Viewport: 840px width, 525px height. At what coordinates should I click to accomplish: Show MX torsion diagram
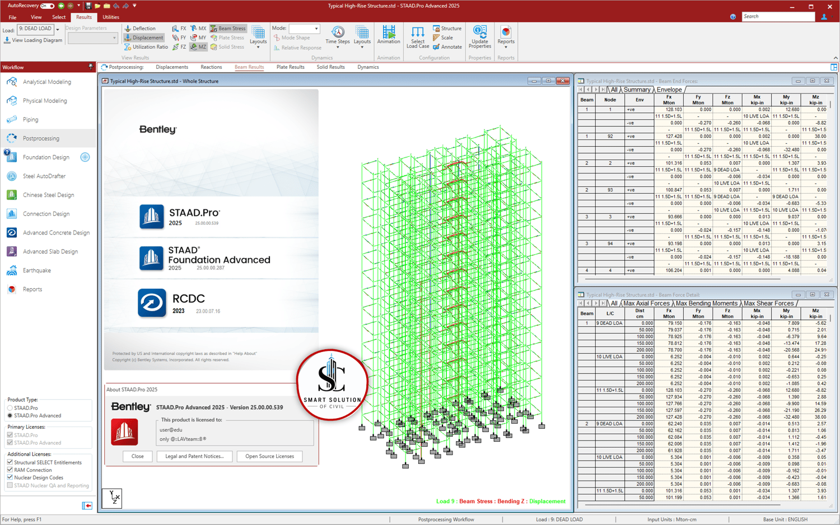pyautogui.click(x=198, y=28)
